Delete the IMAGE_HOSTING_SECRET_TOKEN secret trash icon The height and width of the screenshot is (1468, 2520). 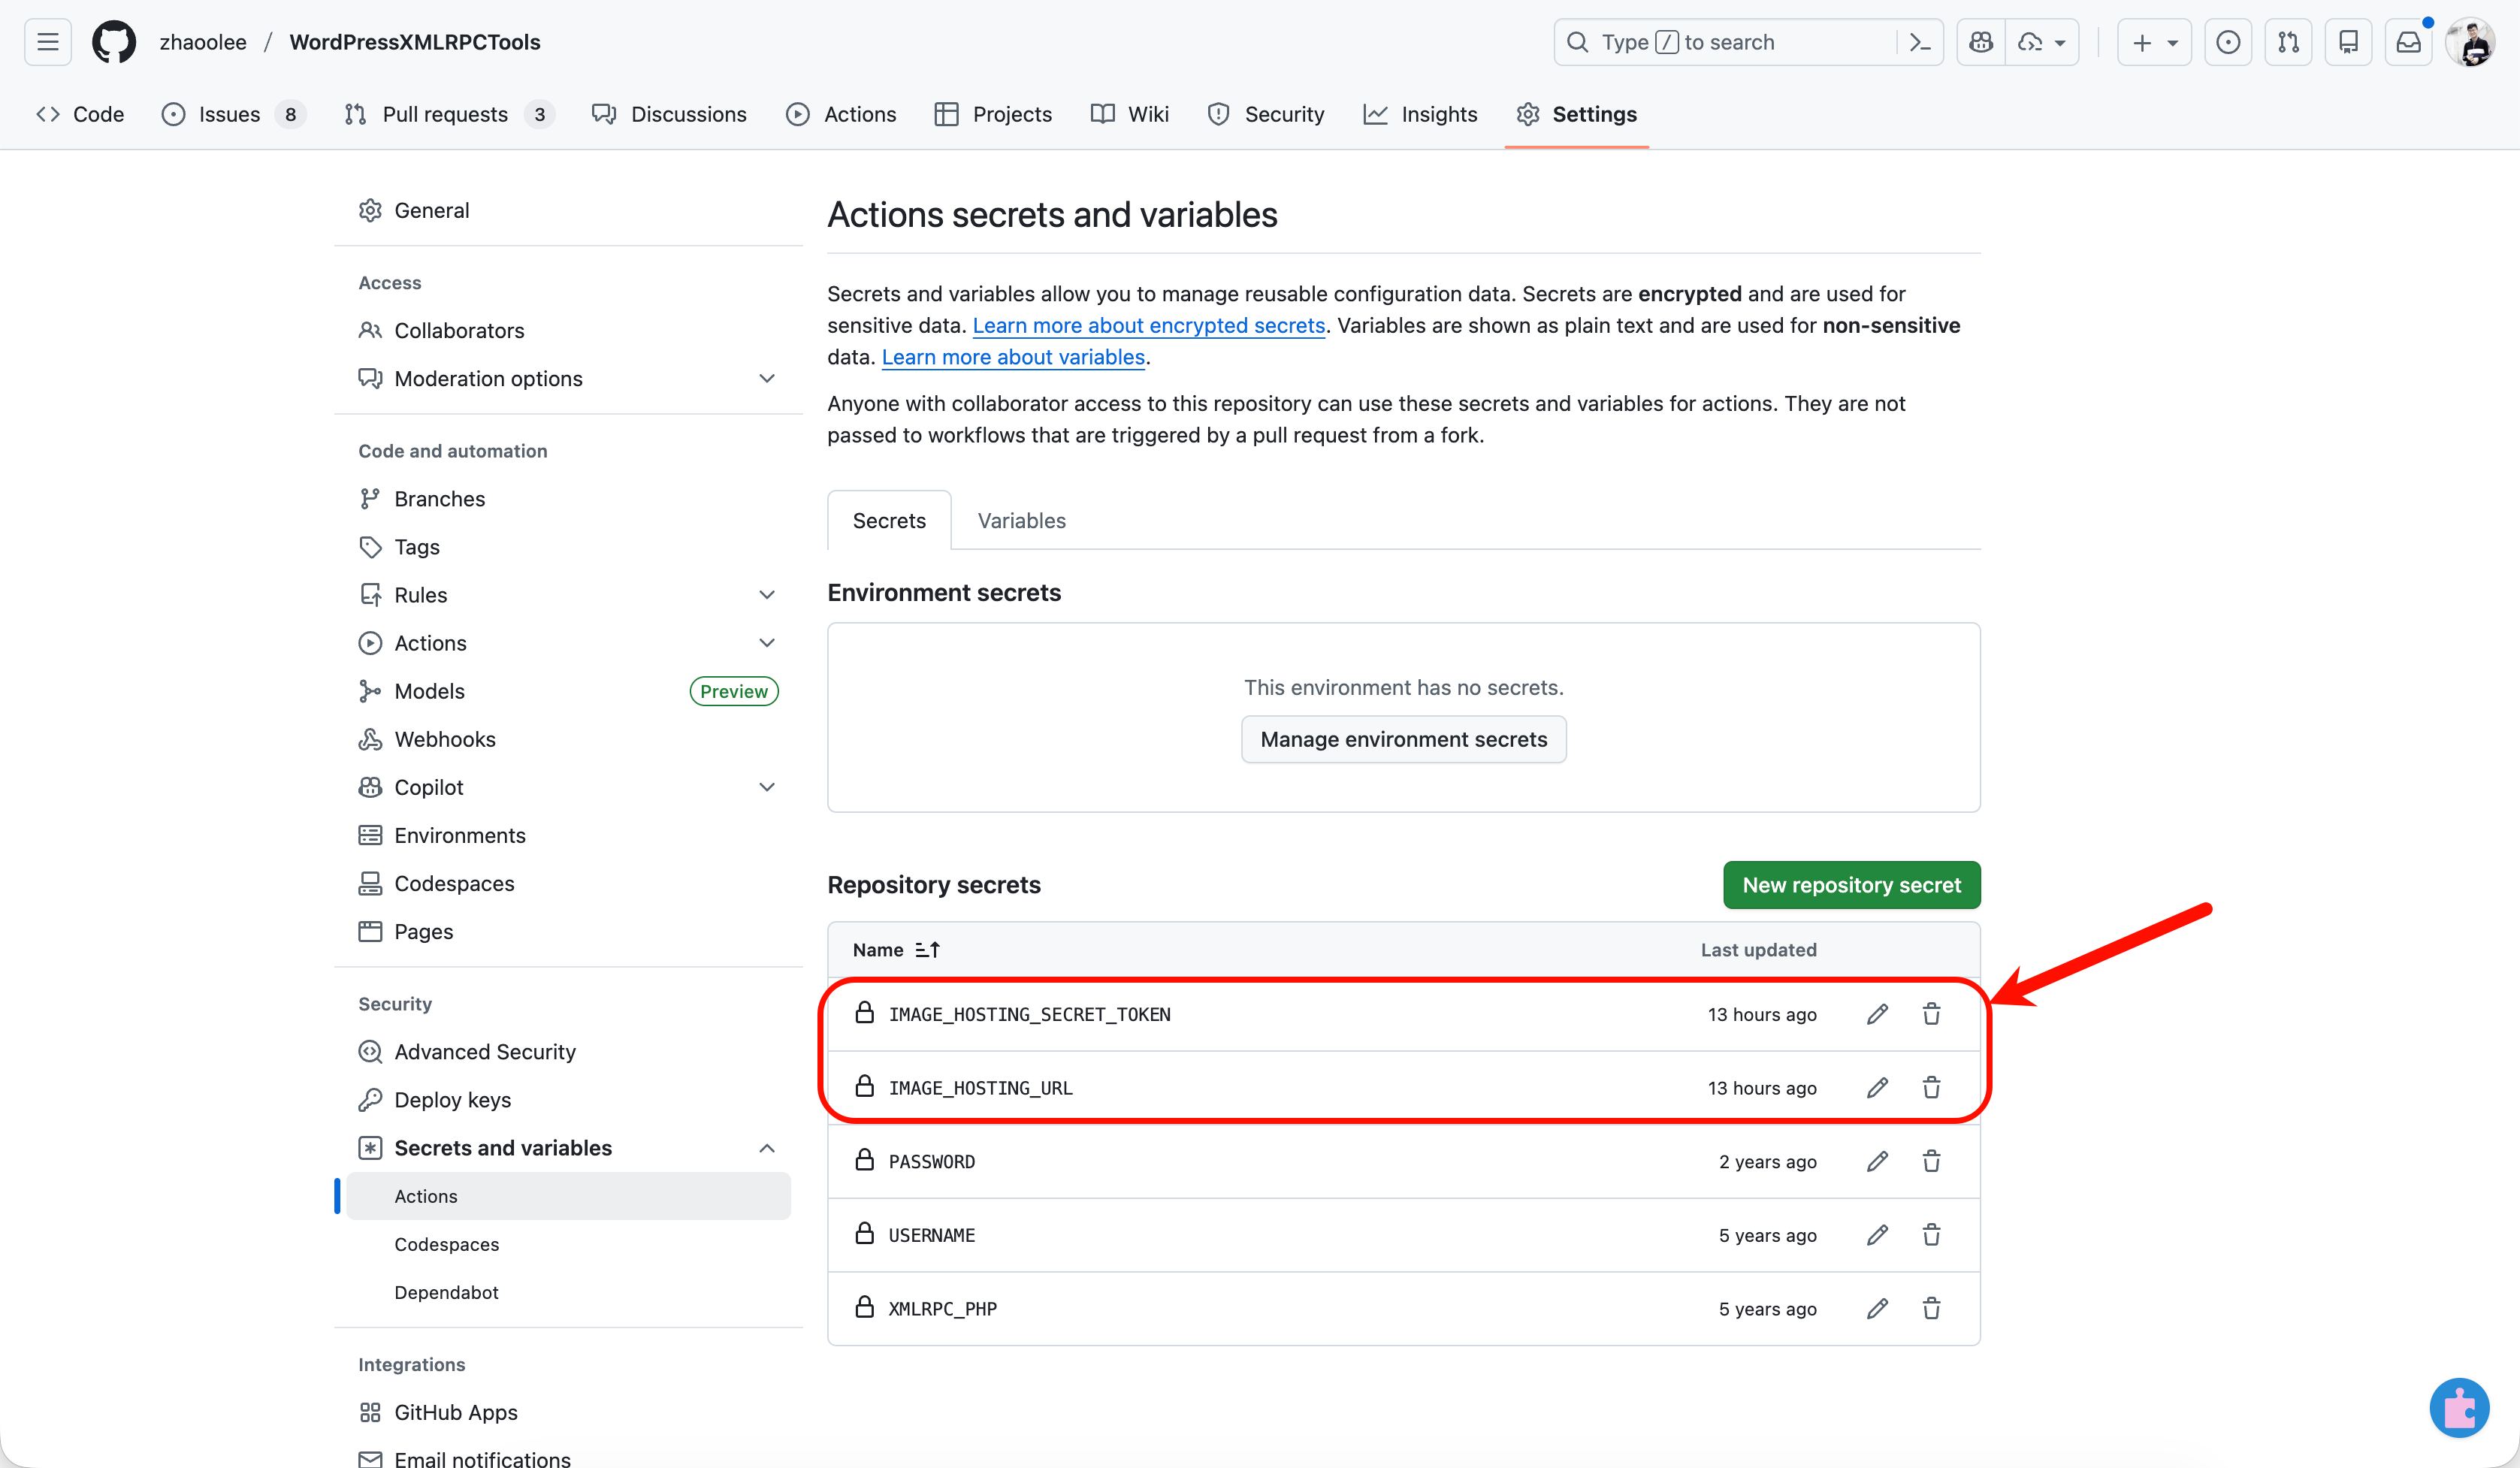click(x=1931, y=1014)
